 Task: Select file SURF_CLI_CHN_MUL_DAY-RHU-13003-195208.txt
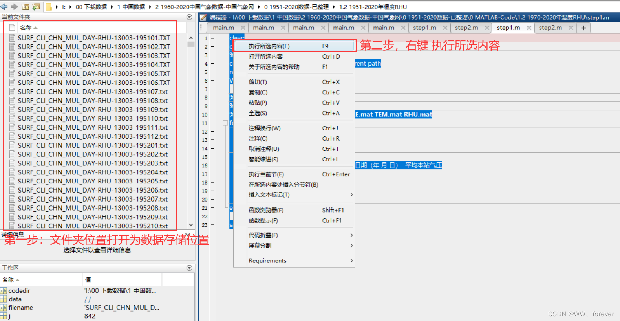pyautogui.click(x=93, y=208)
